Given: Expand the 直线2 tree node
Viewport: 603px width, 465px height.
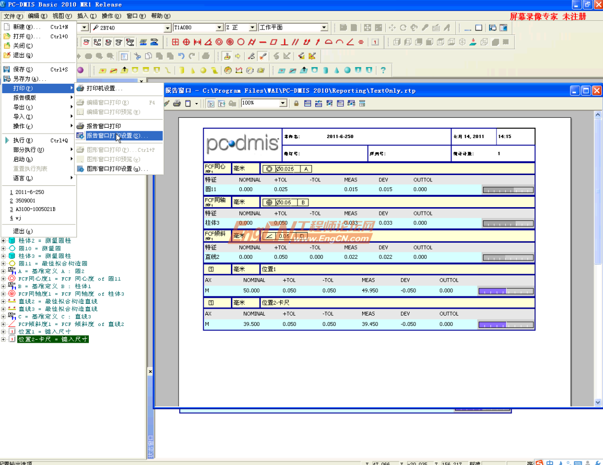Looking at the screenshot, I should click(4, 301).
